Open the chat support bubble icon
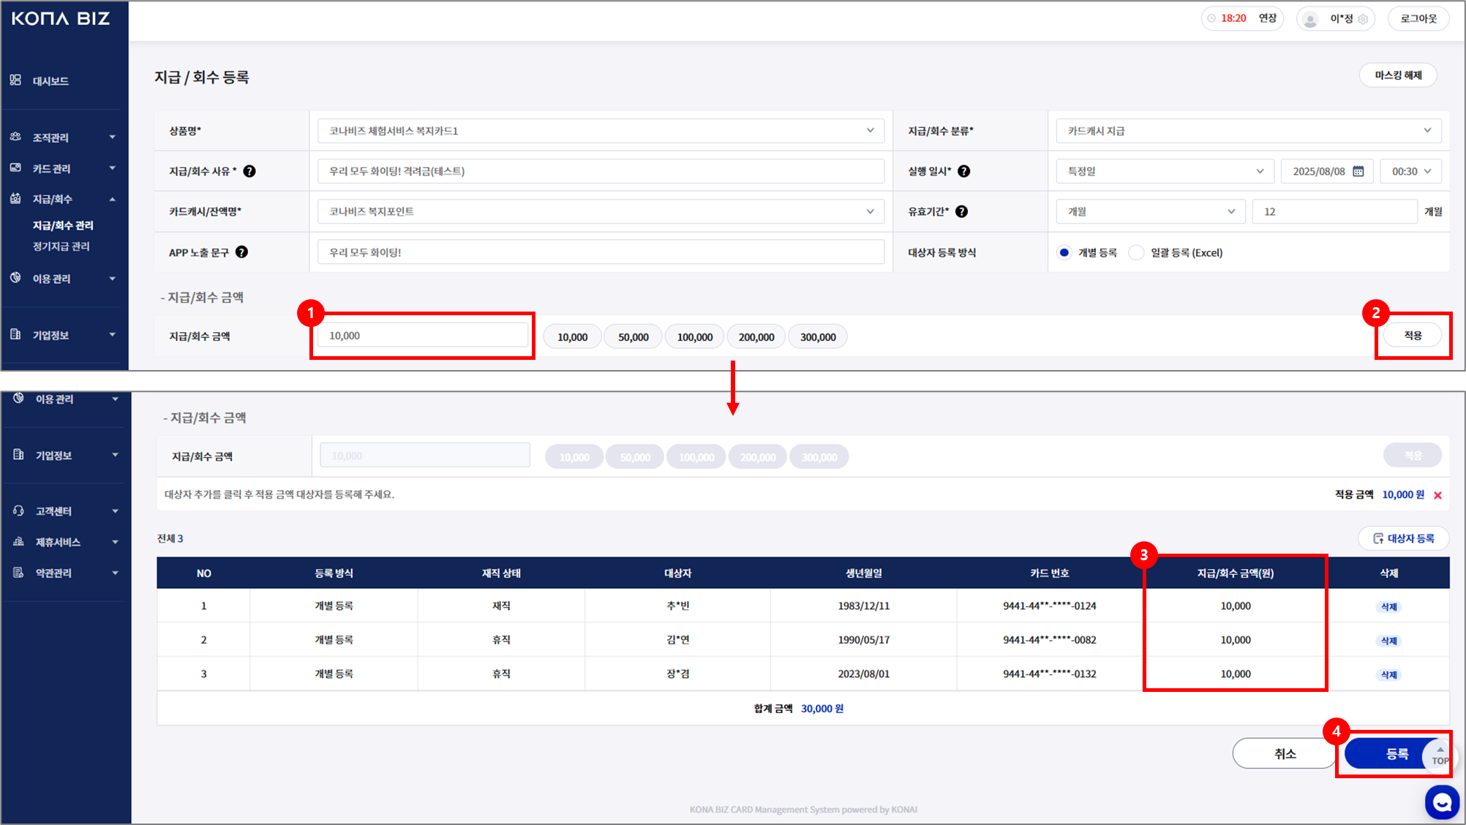1466x825 pixels. point(1442,802)
